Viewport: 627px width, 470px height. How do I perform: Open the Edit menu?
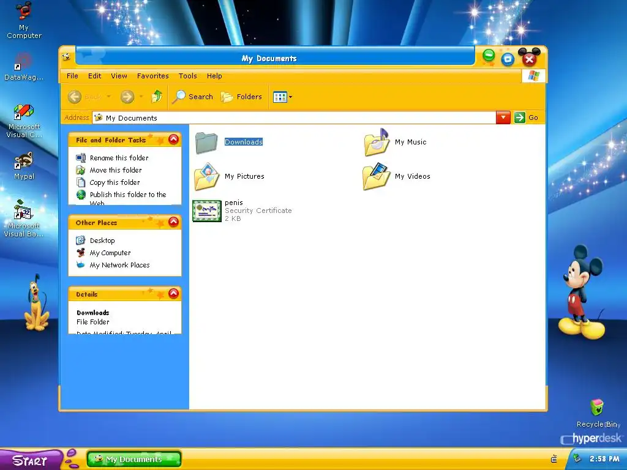[94, 76]
